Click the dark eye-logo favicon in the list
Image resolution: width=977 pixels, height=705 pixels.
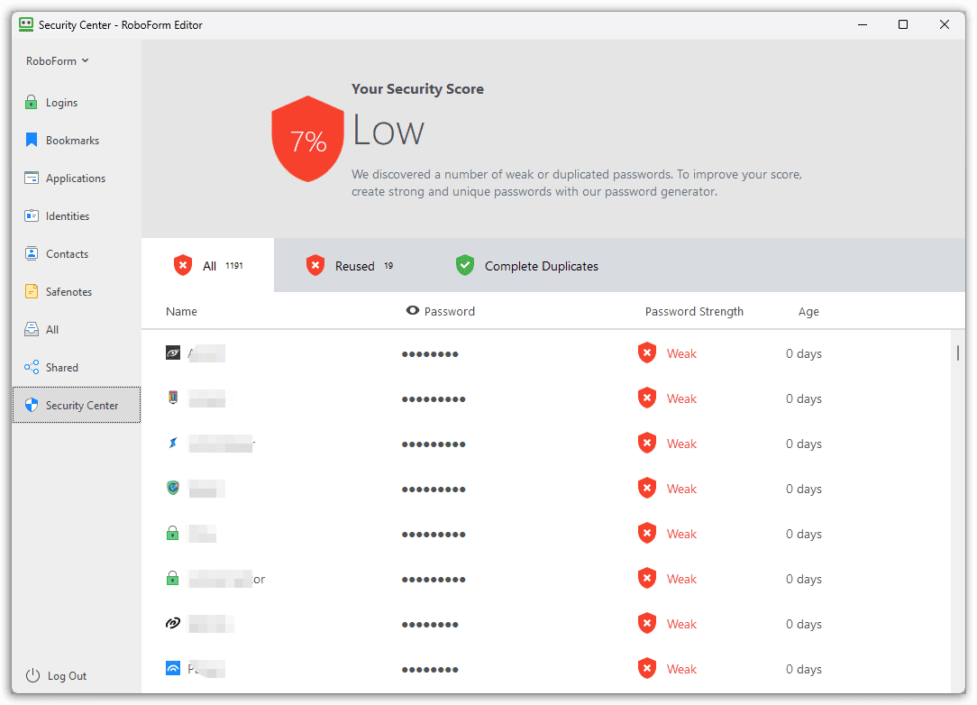click(x=173, y=353)
